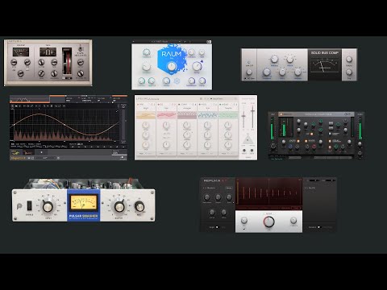The image size is (387, 290).
Task: Click the Replika XT red delay taps display
Action: coord(268,193)
